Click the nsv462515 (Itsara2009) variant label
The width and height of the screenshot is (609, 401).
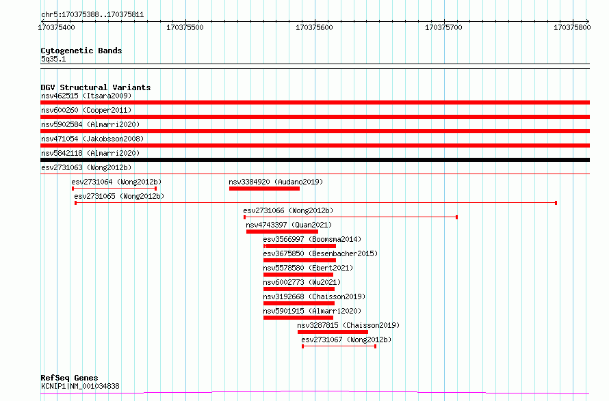[86, 96]
